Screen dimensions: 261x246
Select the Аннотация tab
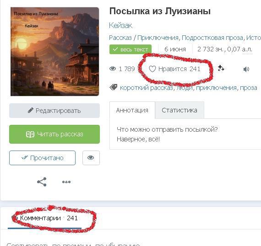pyautogui.click(x=132, y=110)
